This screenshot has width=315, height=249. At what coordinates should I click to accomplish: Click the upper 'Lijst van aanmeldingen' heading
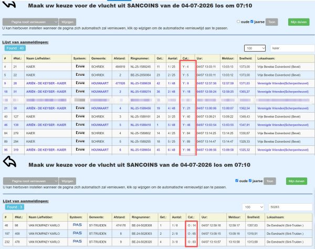25,42
